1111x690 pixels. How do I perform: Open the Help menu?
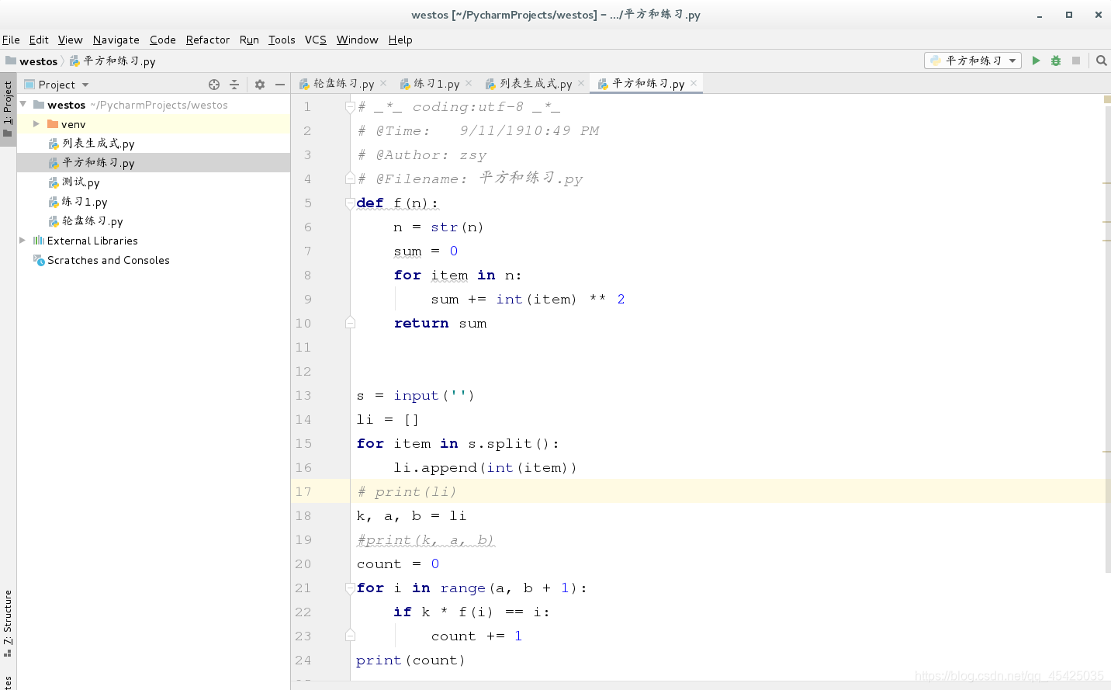pyautogui.click(x=400, y=40)
